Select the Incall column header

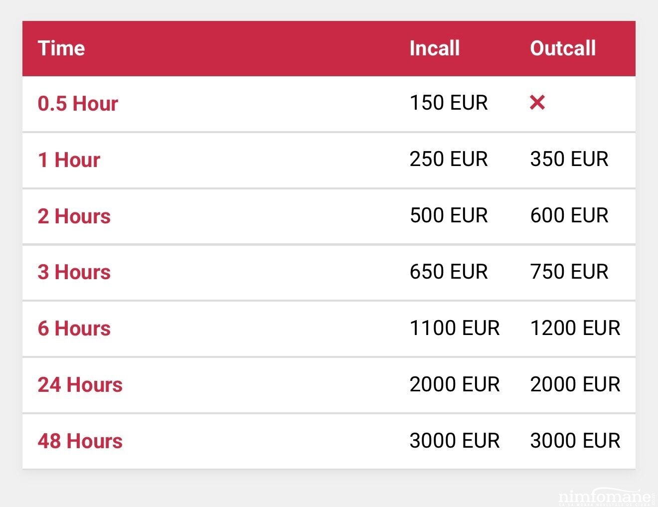pyautogui.click(x=434, y=48)
